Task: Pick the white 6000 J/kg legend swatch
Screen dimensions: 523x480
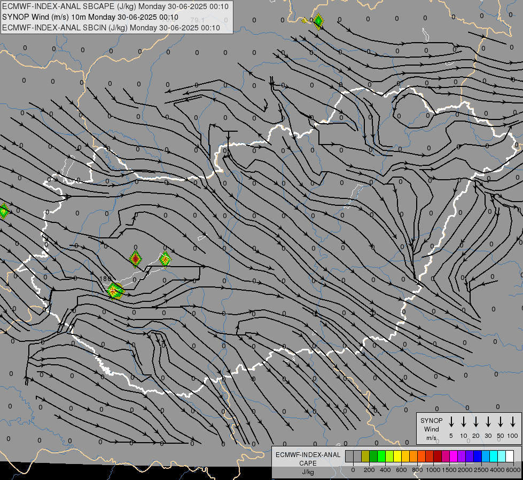Action: click(510, 456)
